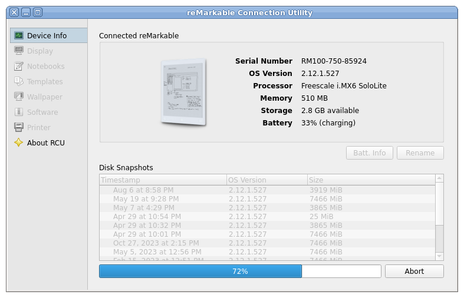
Task: Select the "Apr 29 at 10:01 PM" snapshot
Action: 268,234
